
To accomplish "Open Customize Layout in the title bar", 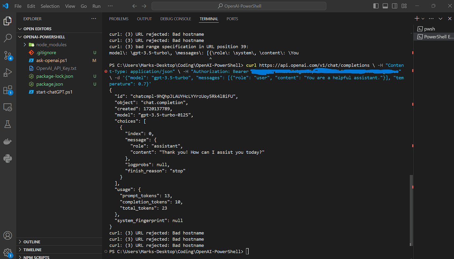I will [404, 6].
